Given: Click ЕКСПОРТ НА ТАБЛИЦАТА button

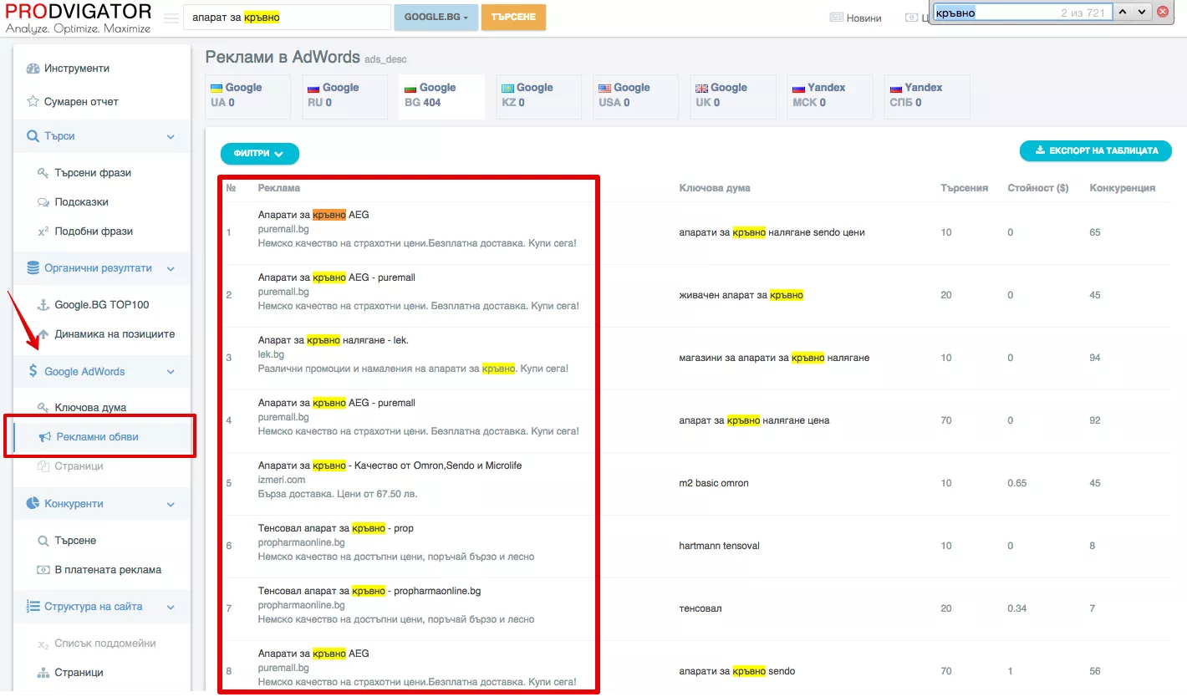Looking at the screenshot, I should coord(1096,150).
